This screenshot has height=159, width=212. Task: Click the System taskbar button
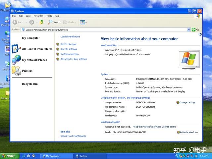[x=90, y=156]
